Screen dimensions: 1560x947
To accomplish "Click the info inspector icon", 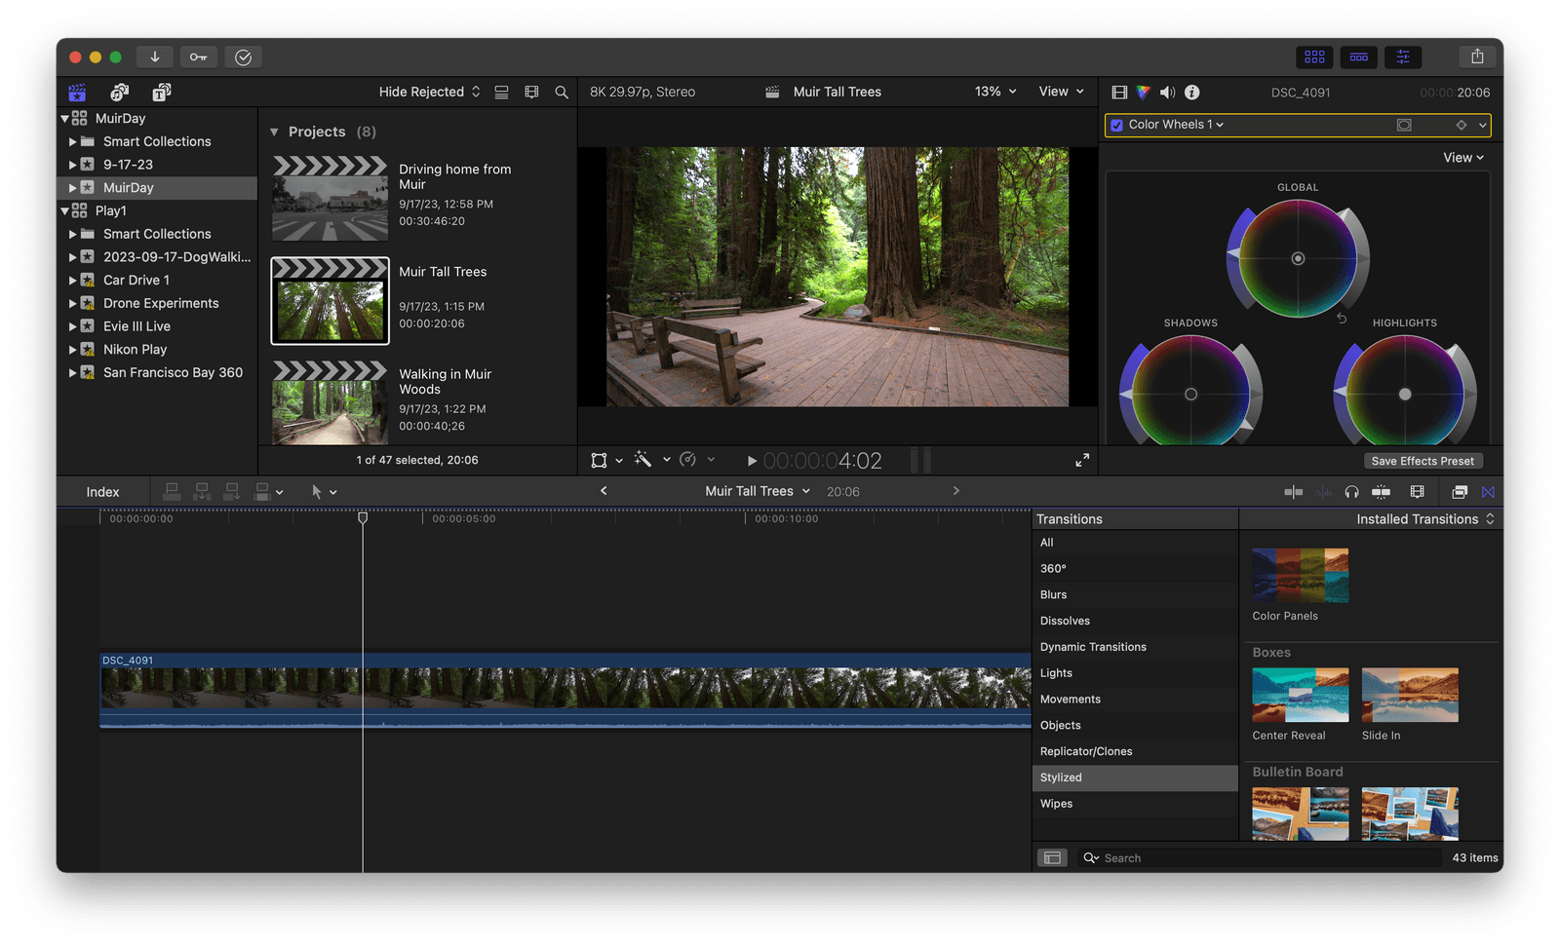I will click(x=1191, y=93).
